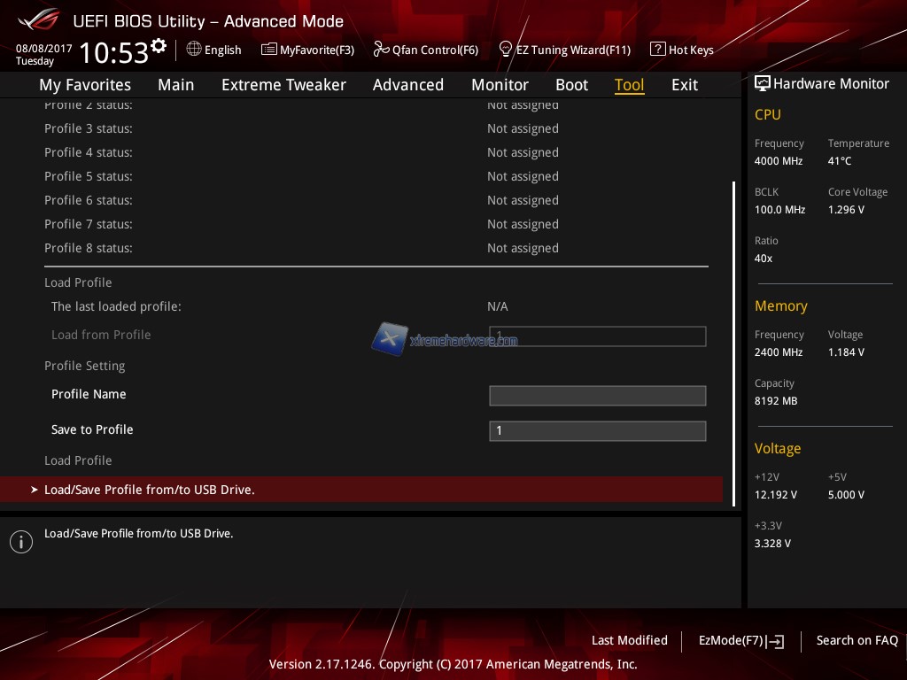Click the Profile Name input field

597,395
